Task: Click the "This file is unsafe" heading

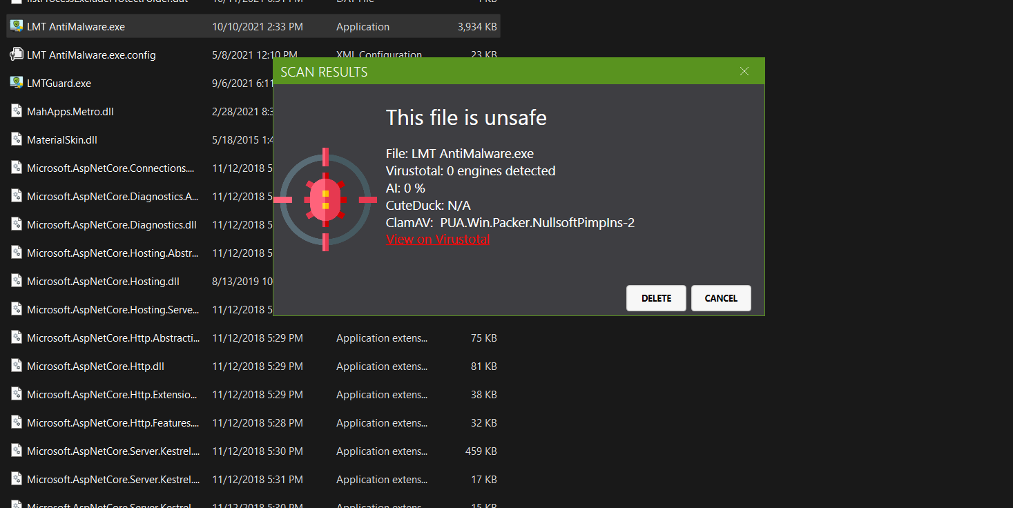Action: [466, 118]
